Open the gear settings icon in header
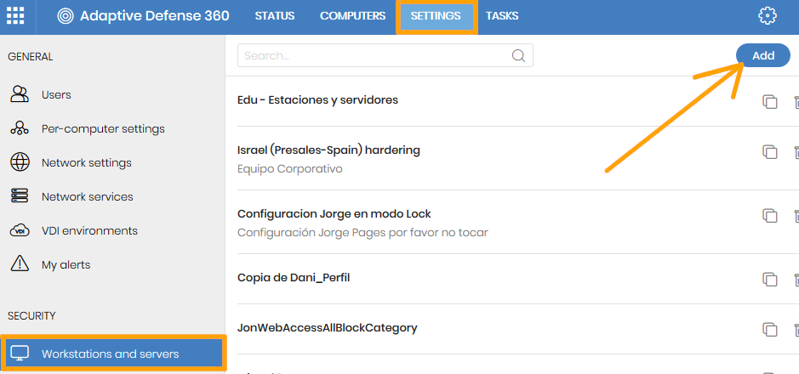Viewport: 799px width, 374px height. [x=767, y=16]
